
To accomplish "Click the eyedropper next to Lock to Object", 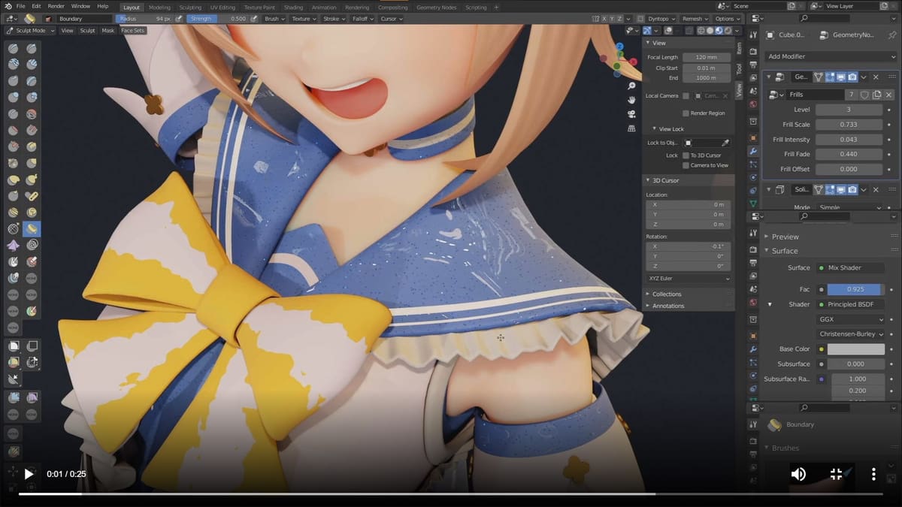I will [725, 143].
